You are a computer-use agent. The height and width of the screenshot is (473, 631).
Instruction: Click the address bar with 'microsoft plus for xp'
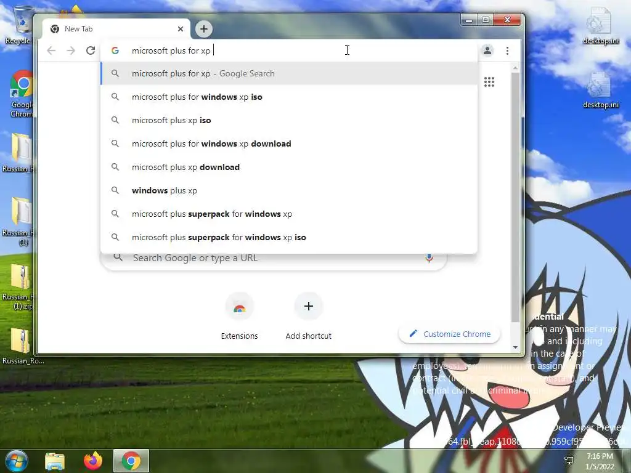(289, 51)
